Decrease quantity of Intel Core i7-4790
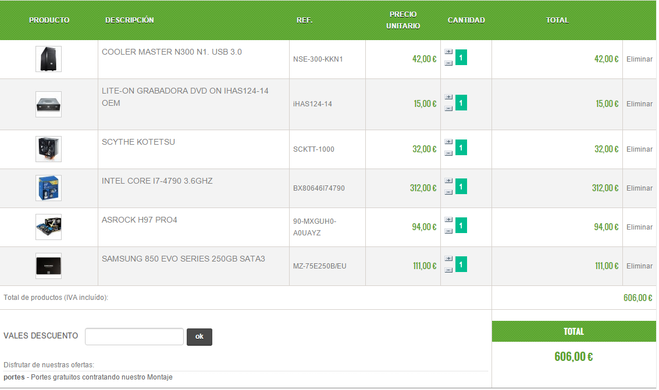The height and width of the screenshot is (390, 659). tap(448, 193)
